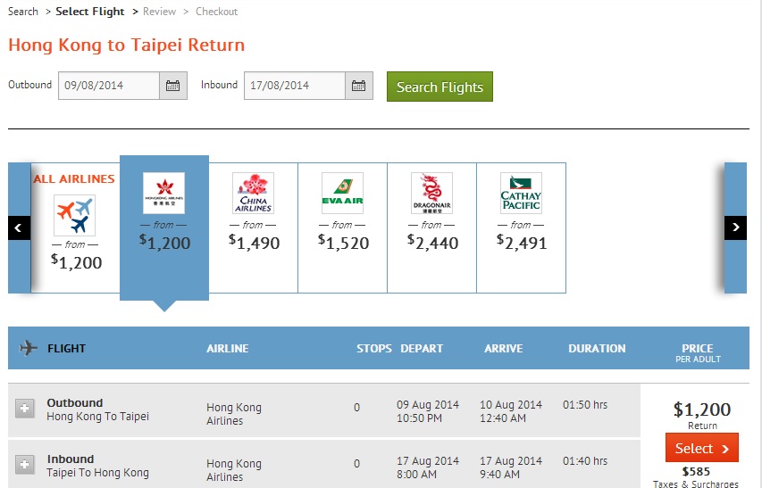This screenshot has width=762, height=488.
Task: Expand the Outbound flight details
Action: (x=25, y=409)
